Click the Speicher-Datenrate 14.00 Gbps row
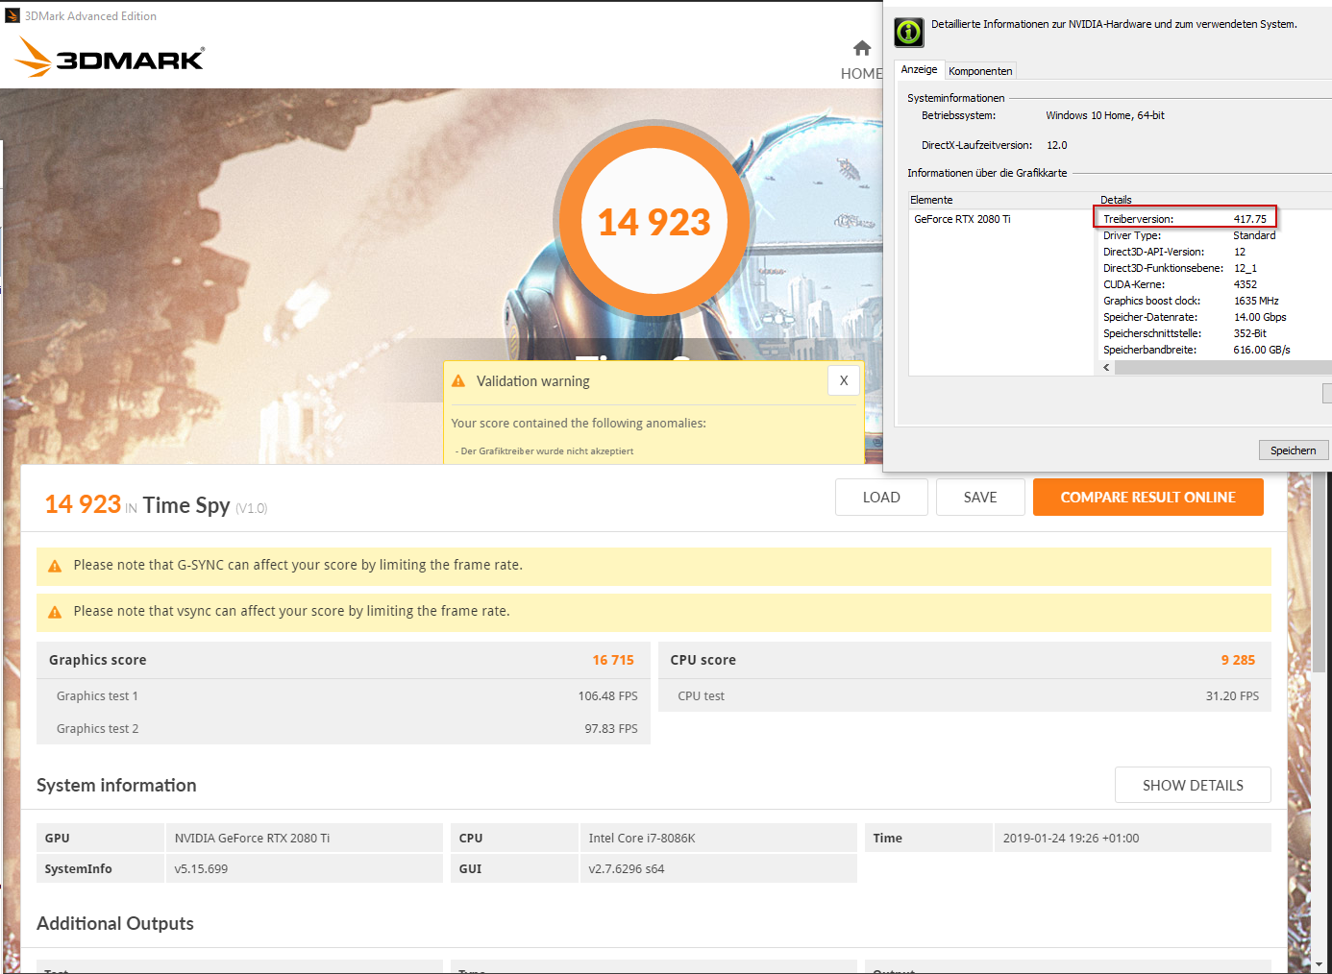The height and width of the screenshot is (974, 1332). click(x=1195, y=317)
